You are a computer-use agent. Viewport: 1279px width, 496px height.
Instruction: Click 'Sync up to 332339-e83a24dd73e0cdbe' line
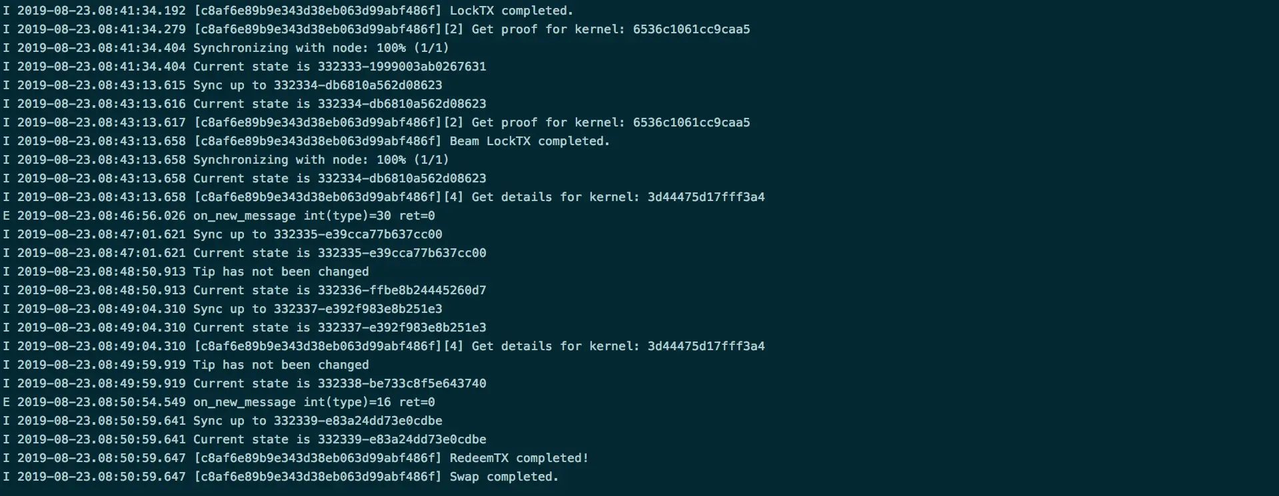tap(318, 421)
